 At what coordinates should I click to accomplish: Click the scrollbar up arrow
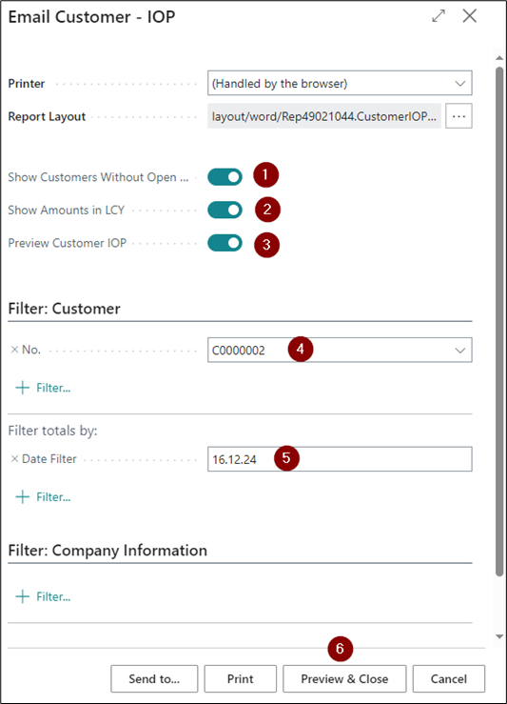(499, 58)
